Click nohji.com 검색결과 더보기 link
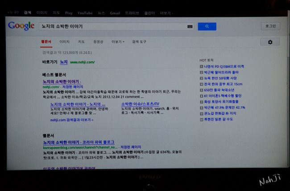The image size is (290, 191). 72,120
